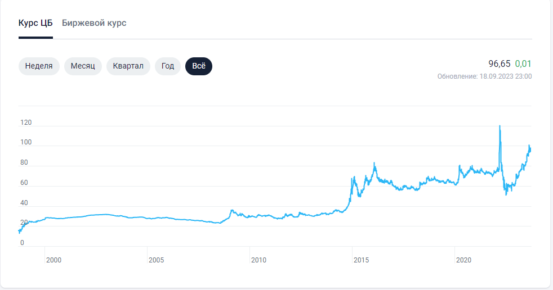The height and width of the screenshot is (290, 553).
Task: Choose the Месяц time range
Action: pos(83,66)
